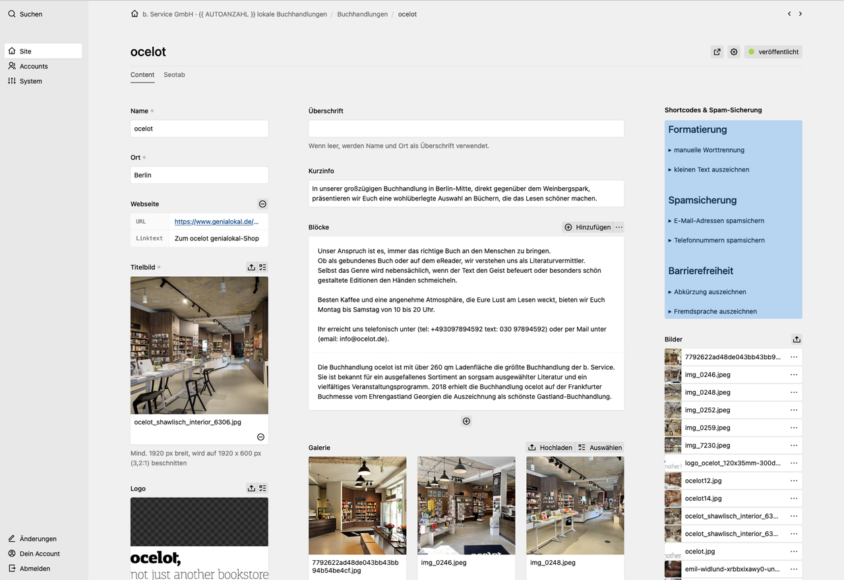Click upload icon beside Titelbild
This screenshot has height=580, width=844.
click(x=251, y=268)
